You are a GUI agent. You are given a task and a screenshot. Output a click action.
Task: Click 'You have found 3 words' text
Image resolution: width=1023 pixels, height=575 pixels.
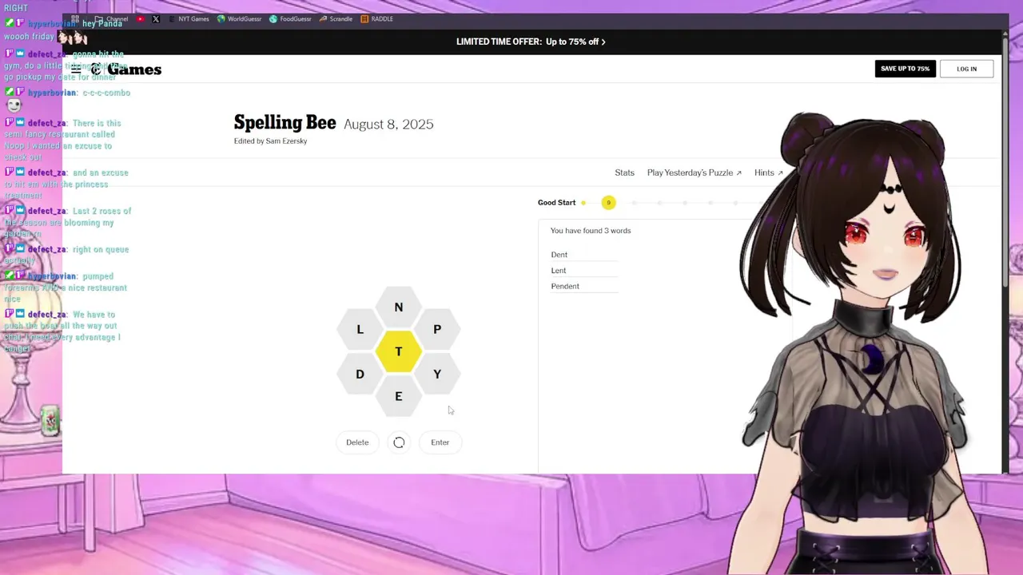[x=591, y=231]
